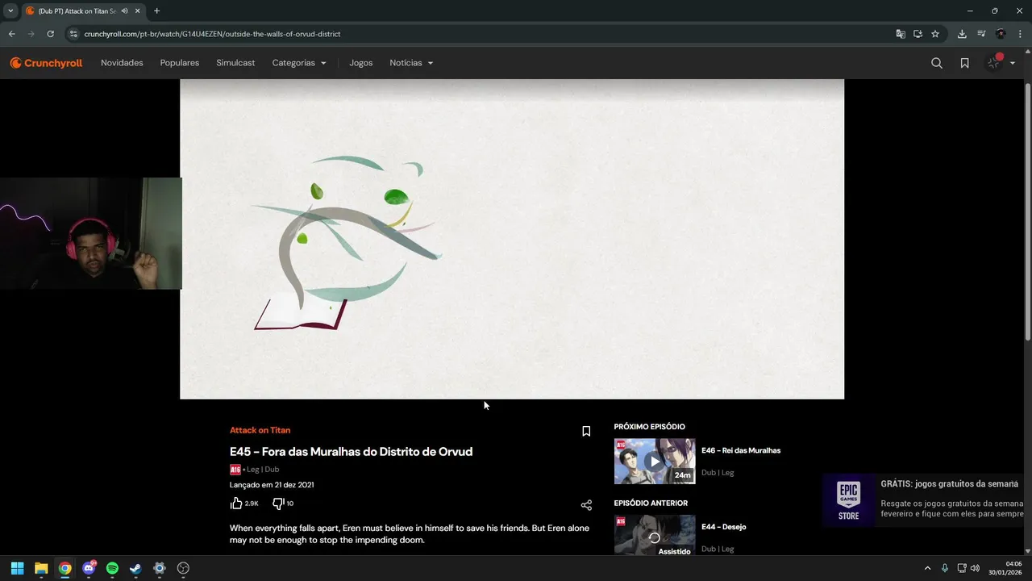Open OBS Studio from taskbar
1032x581 pixels.
click(183, 568)
